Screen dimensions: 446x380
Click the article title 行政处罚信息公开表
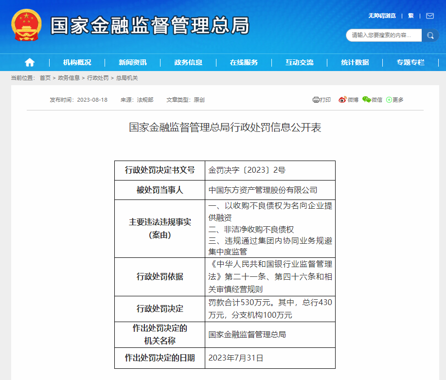225,127
